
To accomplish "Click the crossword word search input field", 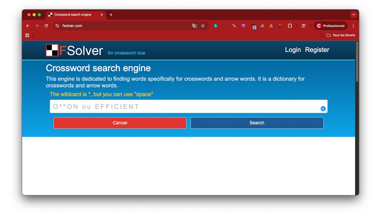I will (189, 106).
